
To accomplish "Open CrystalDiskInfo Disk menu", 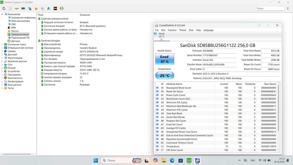I will (x=191, y=30).
